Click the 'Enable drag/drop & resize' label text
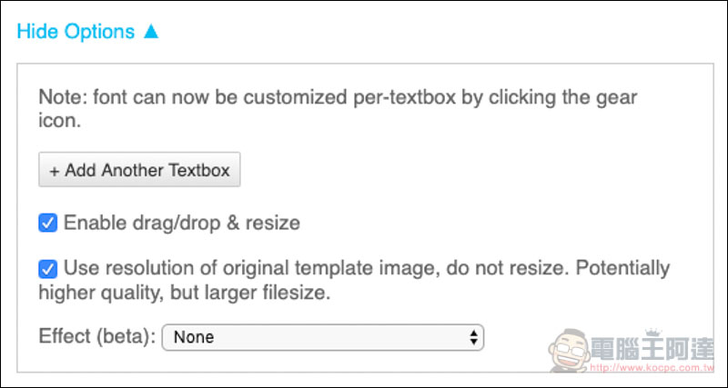The image size is (728, 388). click(181, 224)
